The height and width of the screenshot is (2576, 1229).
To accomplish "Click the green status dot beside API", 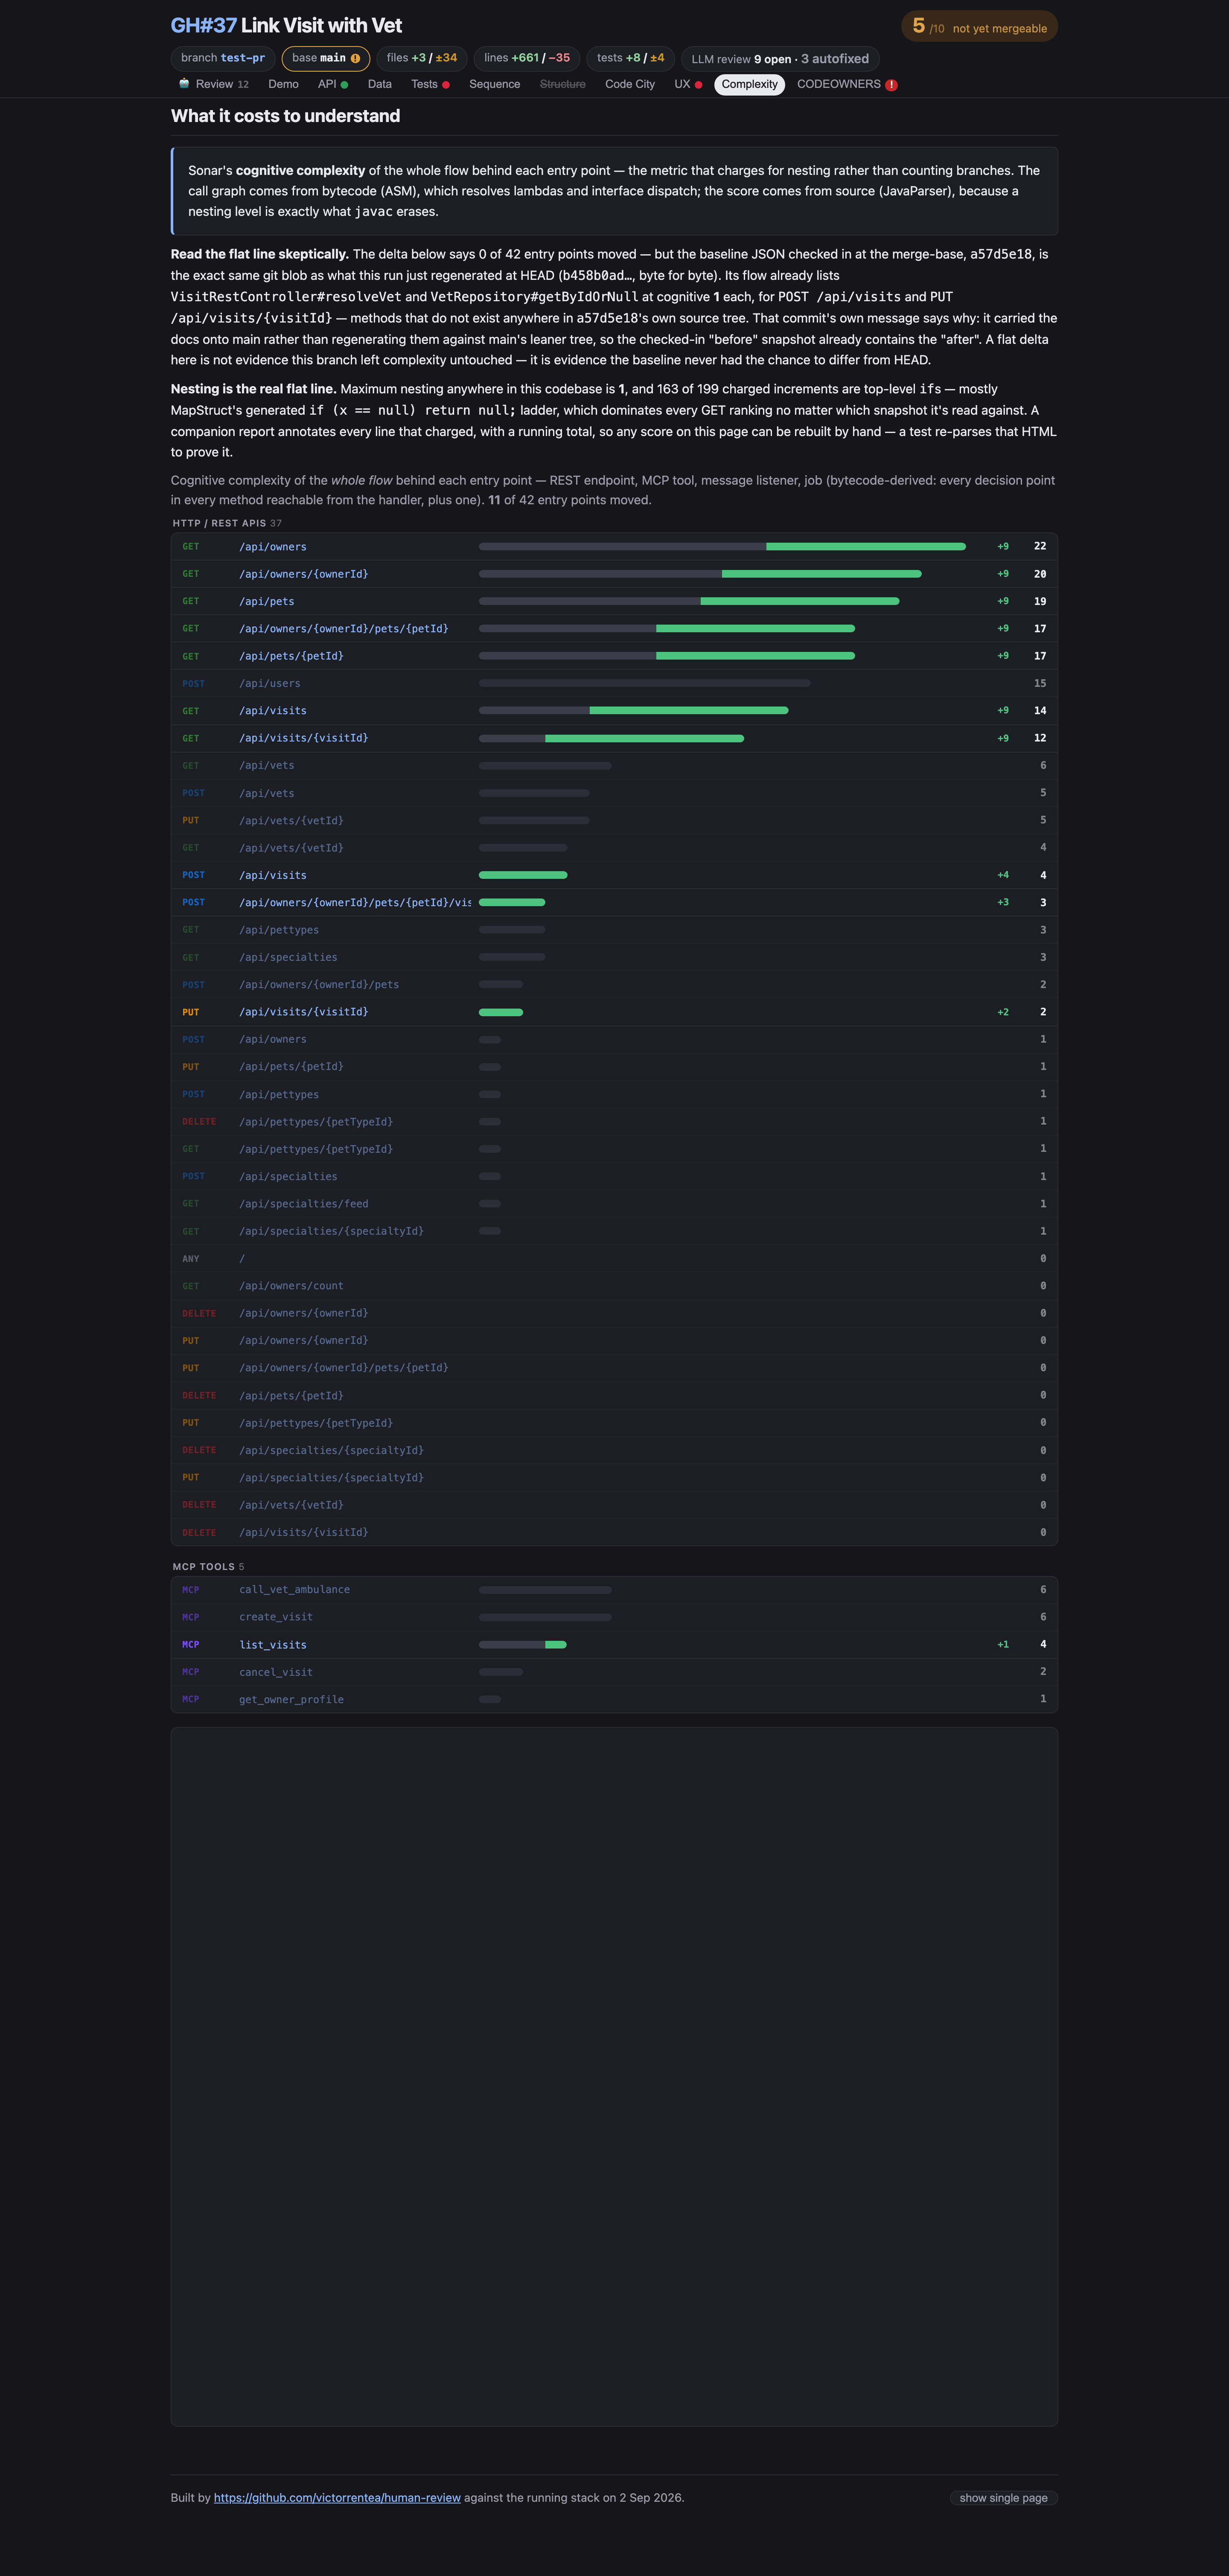I will [x=344, y=85].
